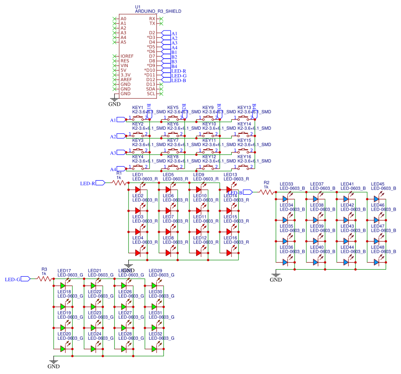Click the KEY1 push-button switch symbol

click(138, 118)
